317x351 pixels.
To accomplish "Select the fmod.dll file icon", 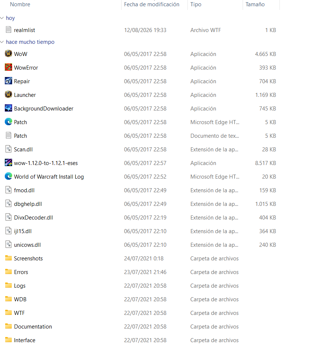I will pyautogui.click(x=8, y=190).
